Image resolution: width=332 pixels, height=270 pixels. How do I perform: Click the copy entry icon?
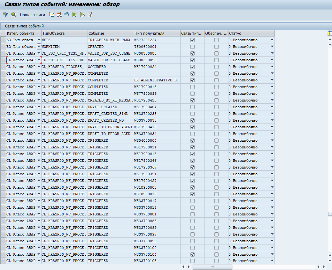51,15
